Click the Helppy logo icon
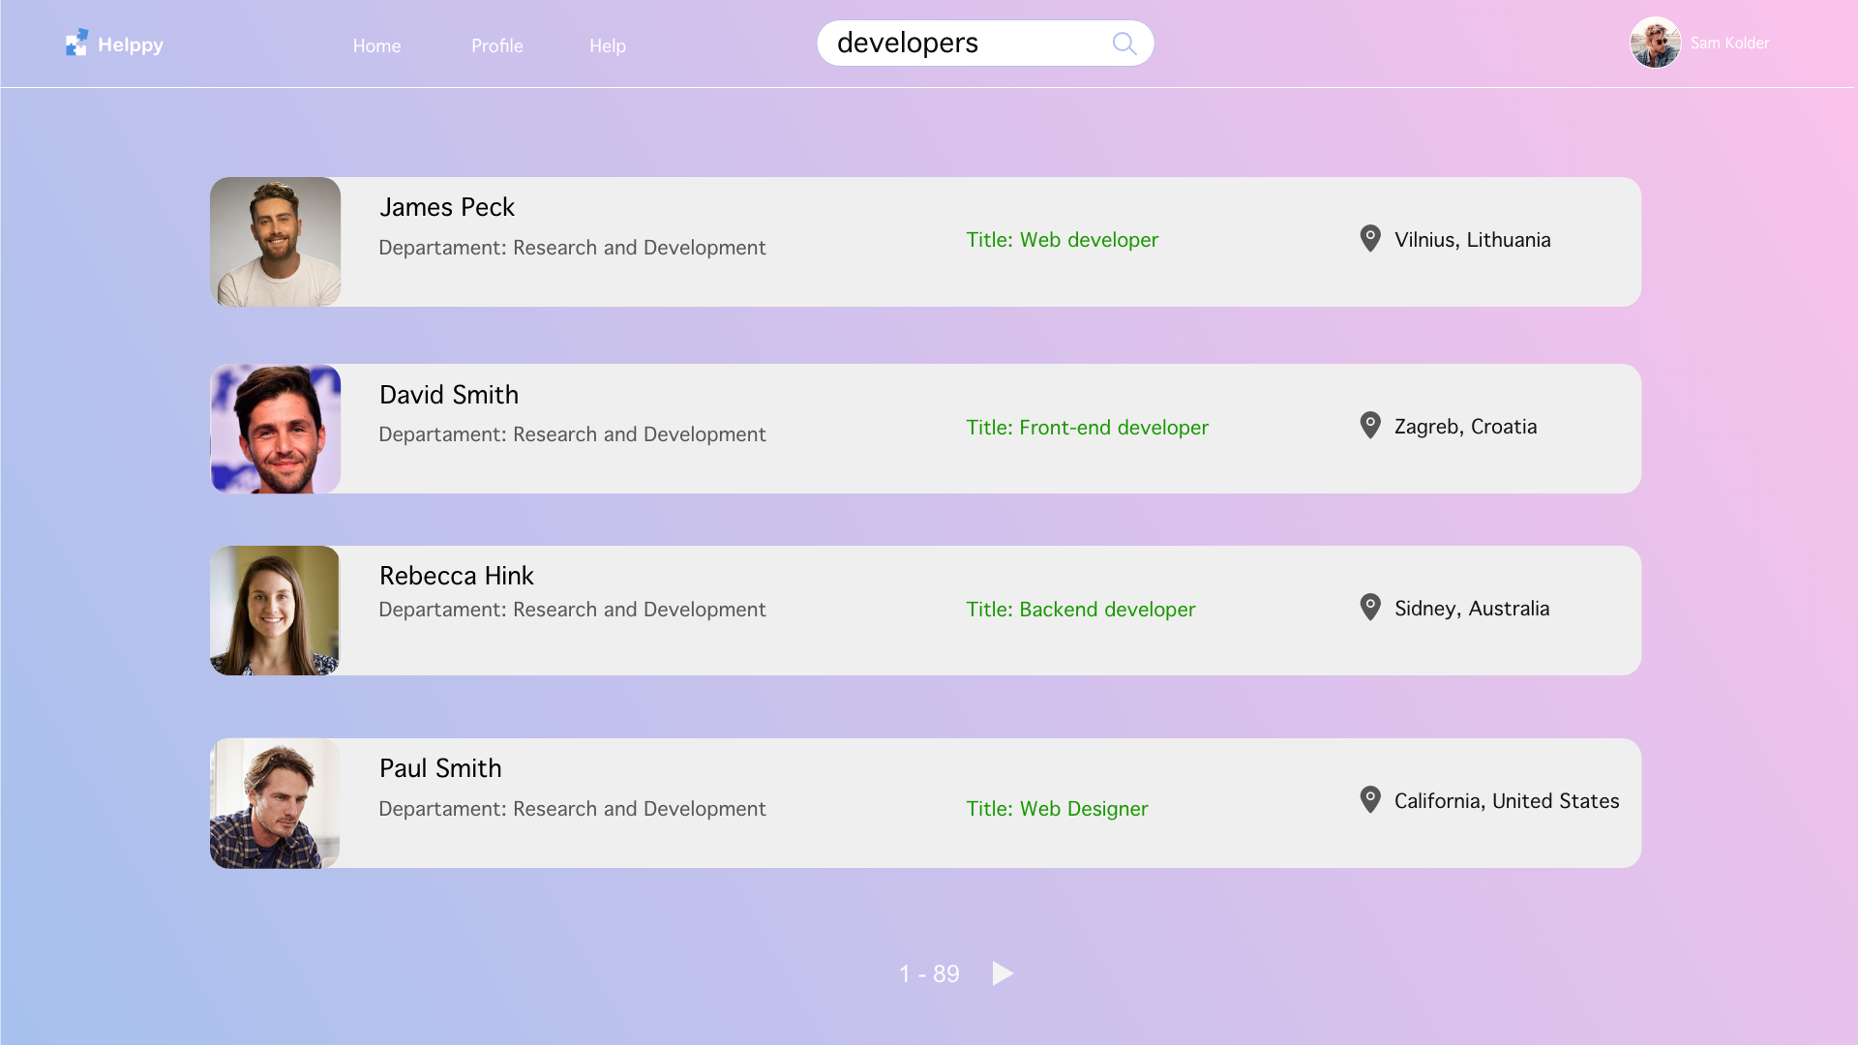Screen dimensions: 1858x1045 click(76, 43)
